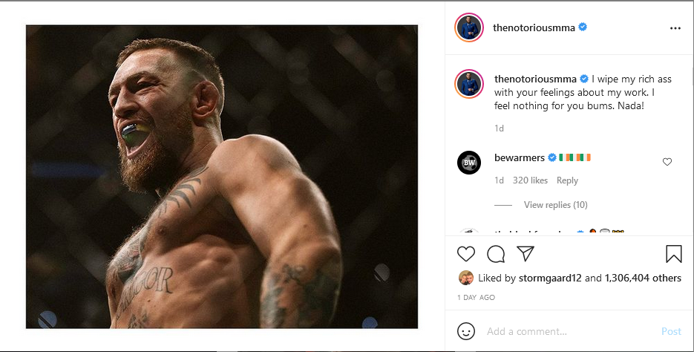
Task: Open stormgaard12 profile link
Action: (550, 278)
